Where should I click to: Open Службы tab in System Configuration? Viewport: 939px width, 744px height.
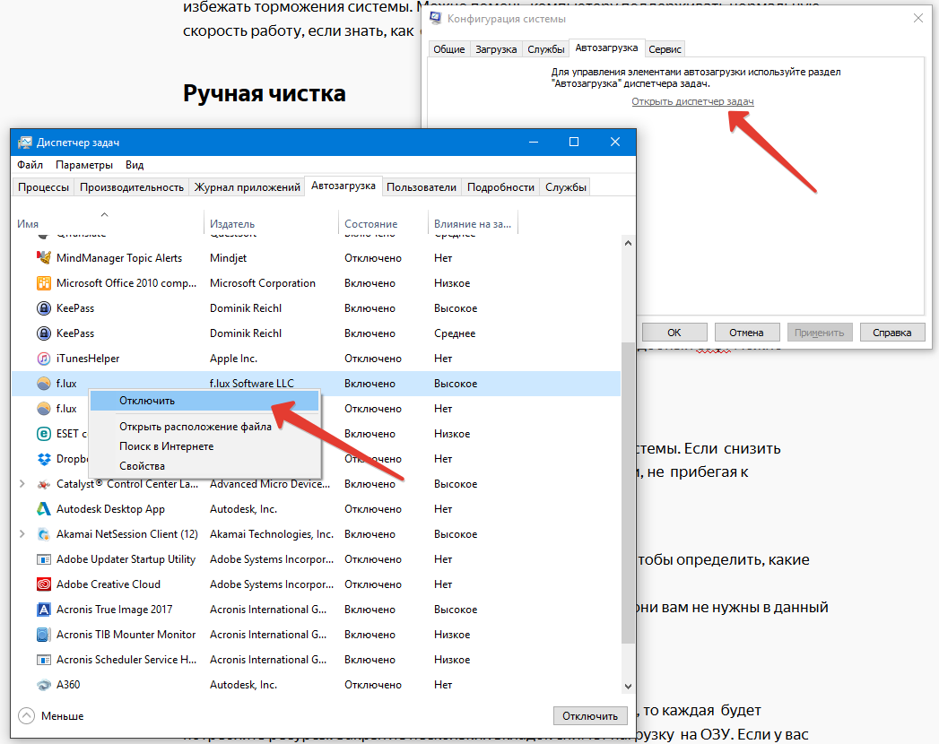(x=545, y=49)
